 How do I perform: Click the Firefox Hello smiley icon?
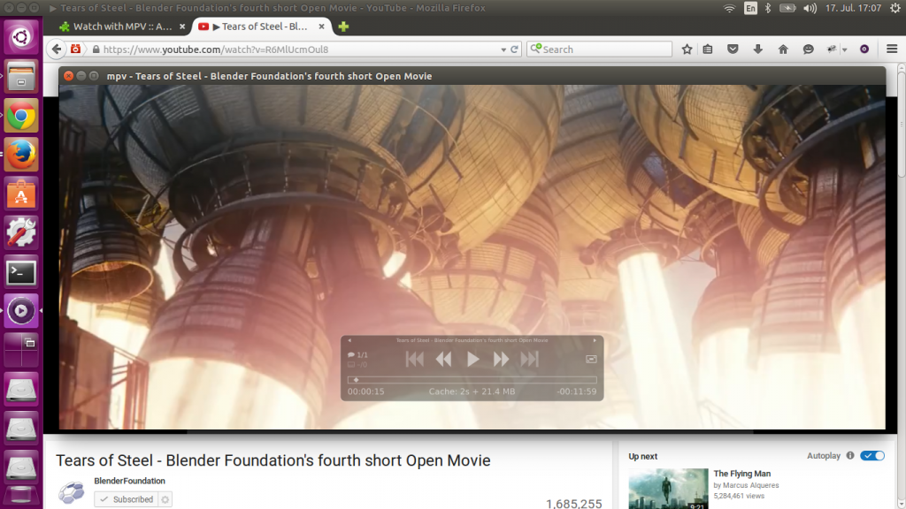tap(807, 49)
